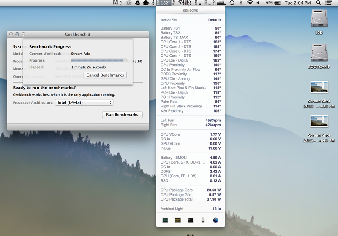
Task: Select CPU Core 2 - DTS row
Action: (191, 46)
